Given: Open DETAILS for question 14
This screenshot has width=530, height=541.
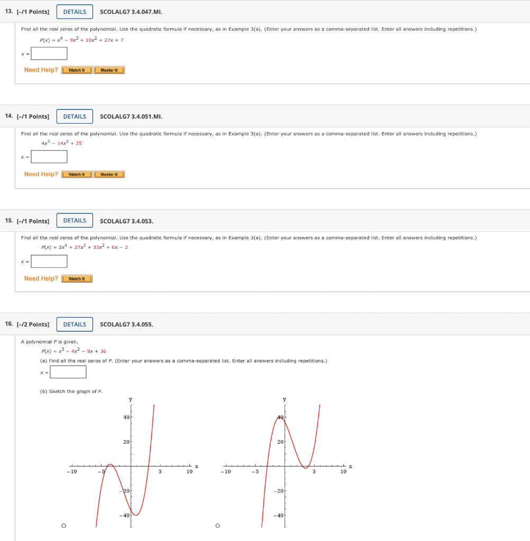Looking at the screenshot, I should pyautogui.click(x=74, y=116).
